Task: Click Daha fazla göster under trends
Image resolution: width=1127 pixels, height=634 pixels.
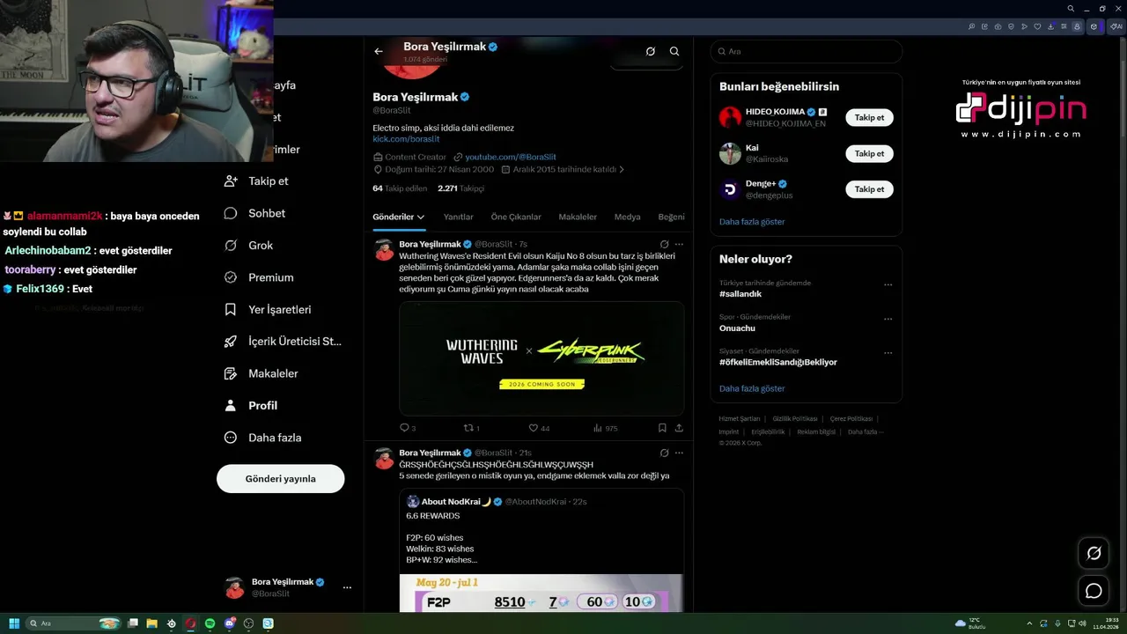Action: (x=752, y=388)
